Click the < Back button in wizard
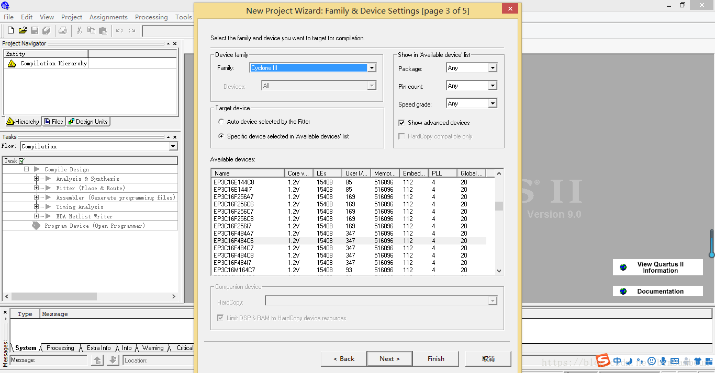This screenshot has width=715, height=373. [x=344, y=359]
